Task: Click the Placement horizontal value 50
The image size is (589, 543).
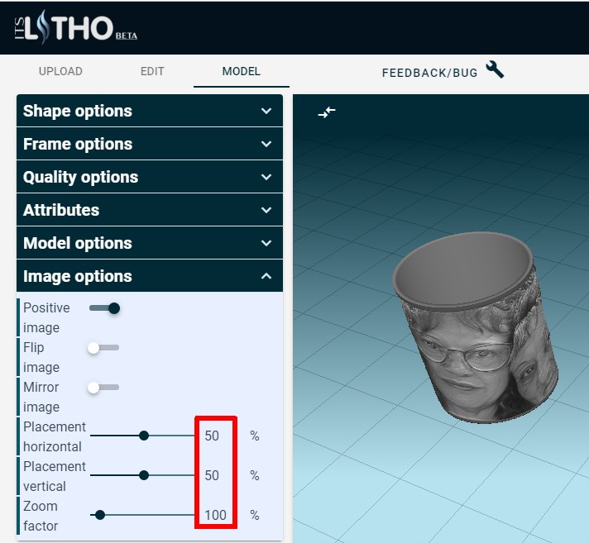Action: click(x=212, y=436)
